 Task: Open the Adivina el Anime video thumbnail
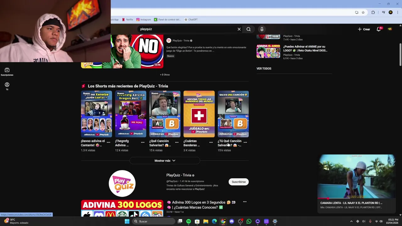coord(268,51)
